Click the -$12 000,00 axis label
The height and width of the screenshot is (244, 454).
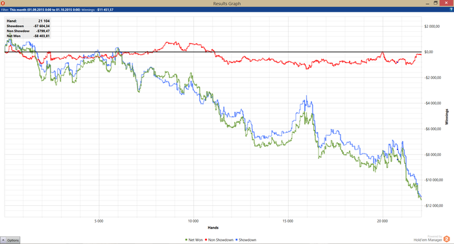pyautogui.click(x=433, y=206)
